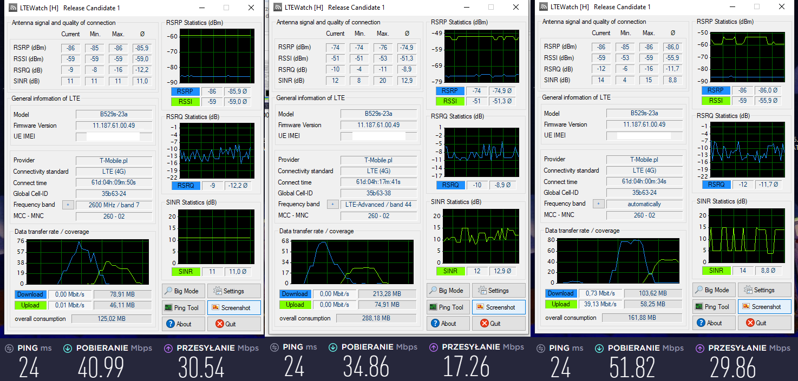This screenshot has width=798, height=381.
Task: Click the PRZESYŁANIE upload arrow icon above 17.26
Action: (433, 347)
